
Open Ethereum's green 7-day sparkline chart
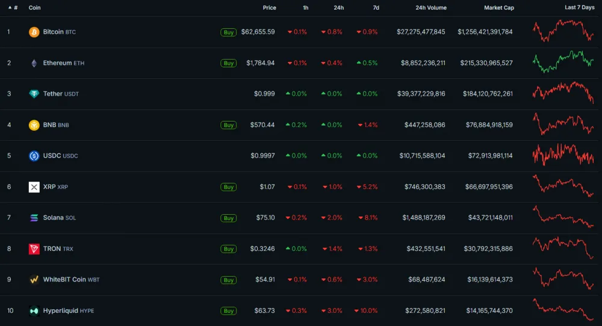coord(563,62)
